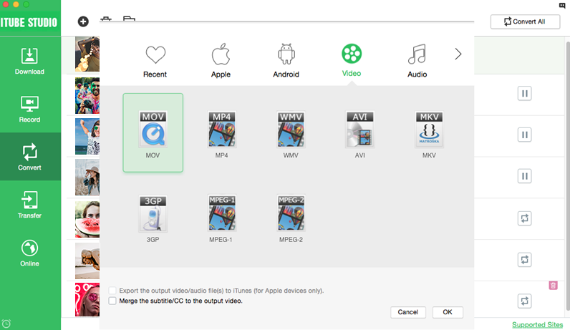570x330 pixels.
Task: Select the 3GP video format
Action: [x=153, y=219]
